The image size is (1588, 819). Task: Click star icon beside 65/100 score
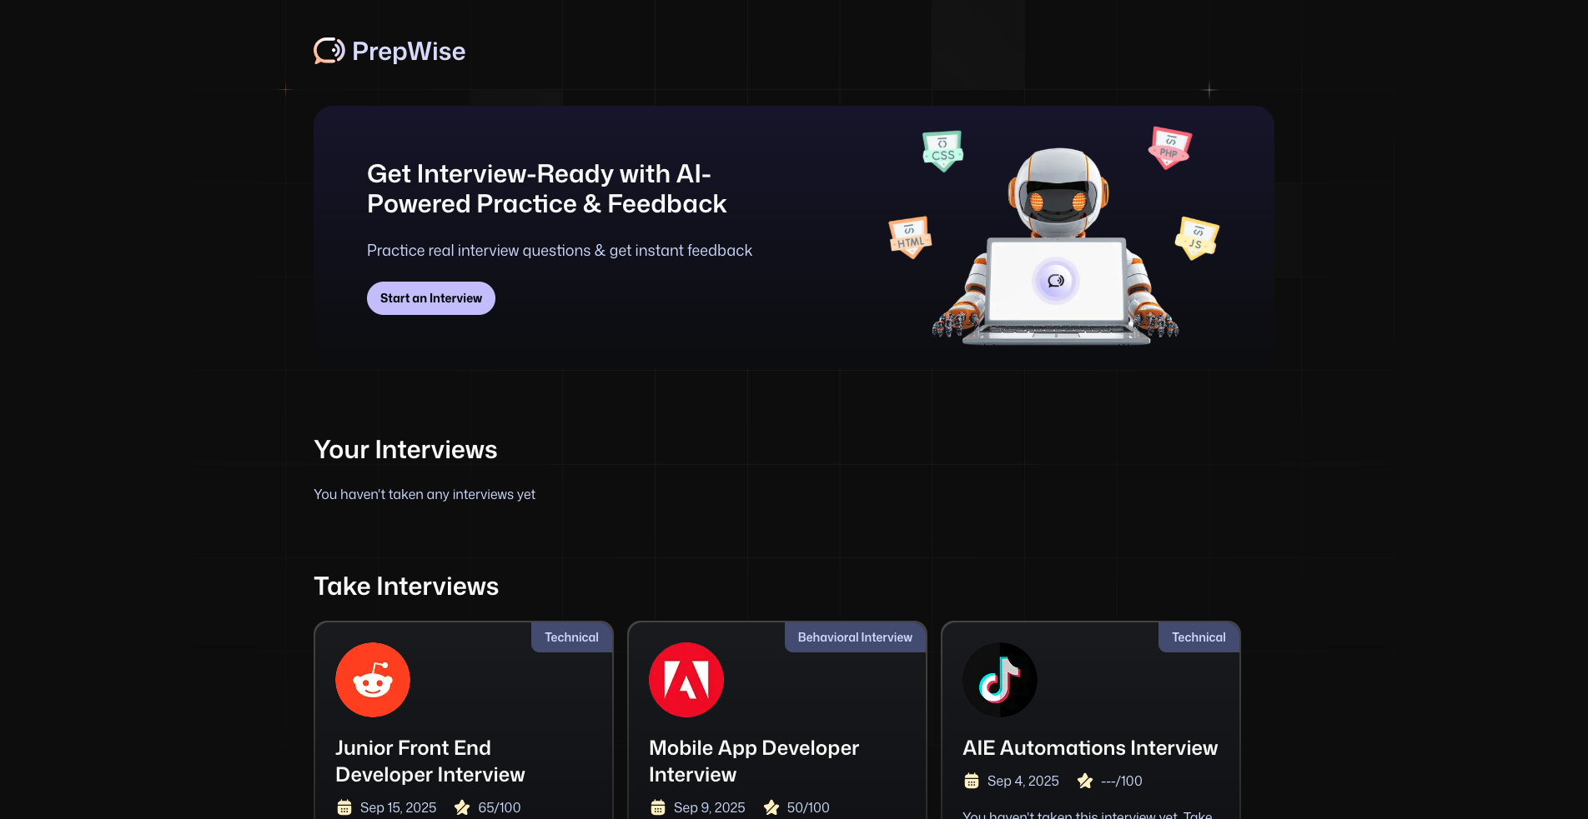point(462,807)
